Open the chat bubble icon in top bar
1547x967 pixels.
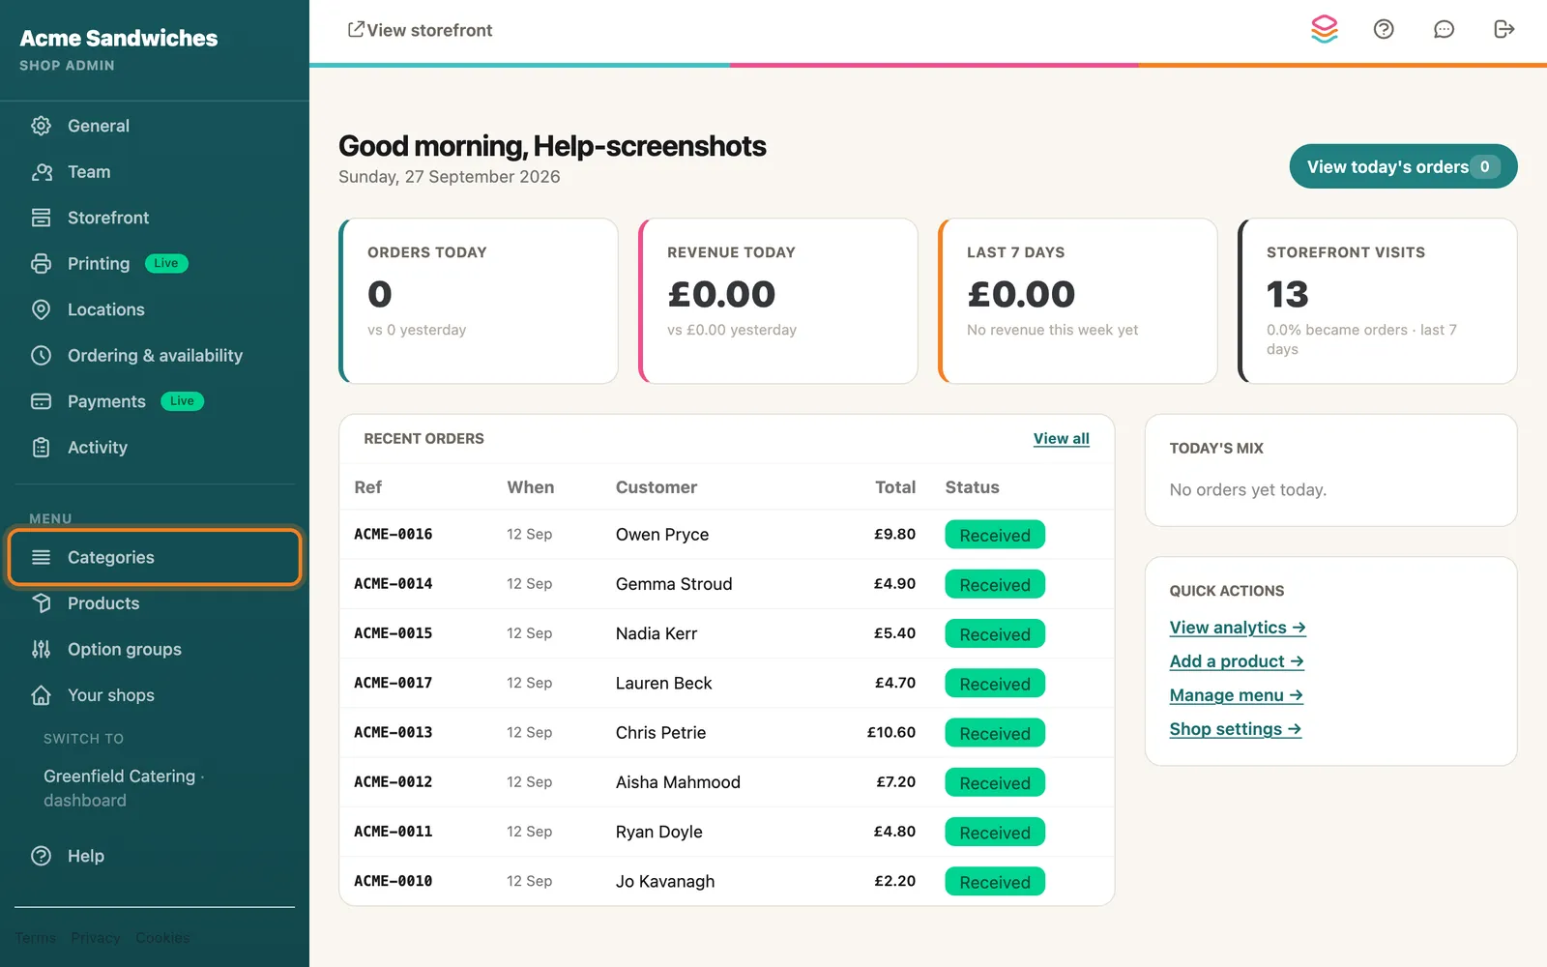pos(1444,29)
